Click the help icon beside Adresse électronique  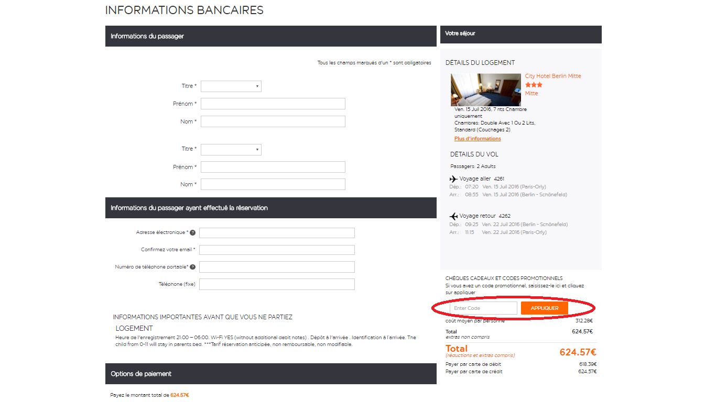(192, 232)
